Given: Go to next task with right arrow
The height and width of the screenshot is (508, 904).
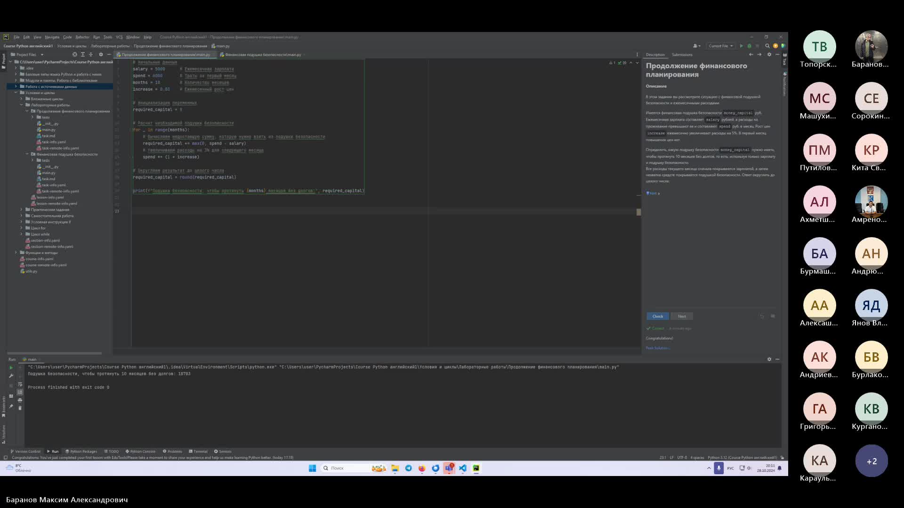Looking at the screenshot, I should pyautogui.click(x=759, y=55).
